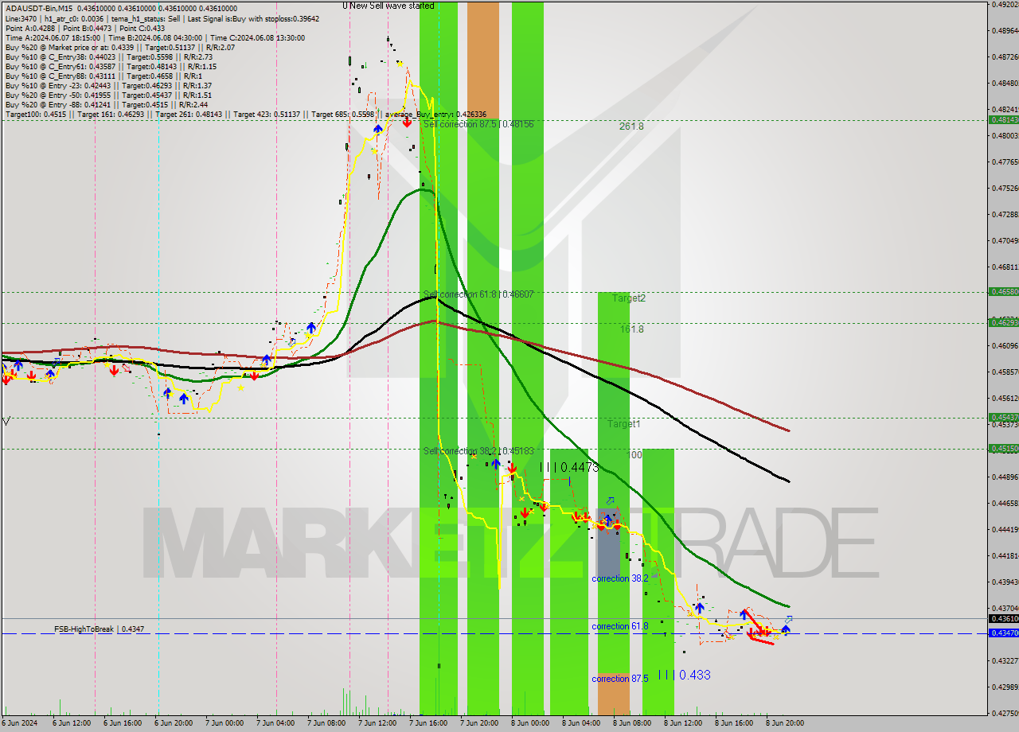Click the yellow star marker near 7 Jun 00:00
The width and height of the screenshot is (1019, 732).
point(241,387)
